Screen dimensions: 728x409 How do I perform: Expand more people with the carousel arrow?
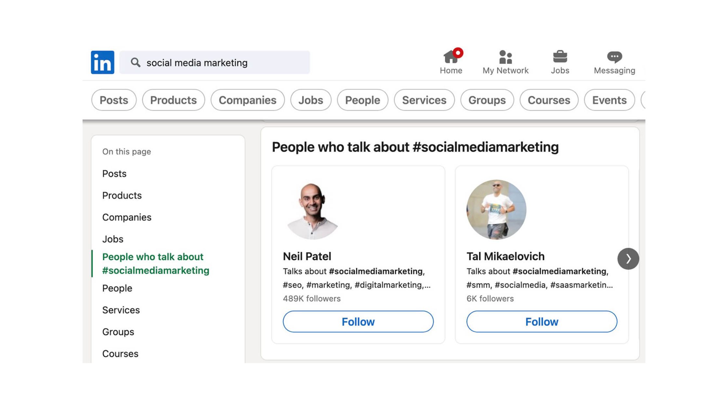(628, 259)
